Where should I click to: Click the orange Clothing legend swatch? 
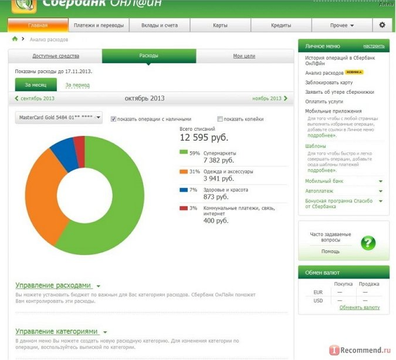click(184, 172)
